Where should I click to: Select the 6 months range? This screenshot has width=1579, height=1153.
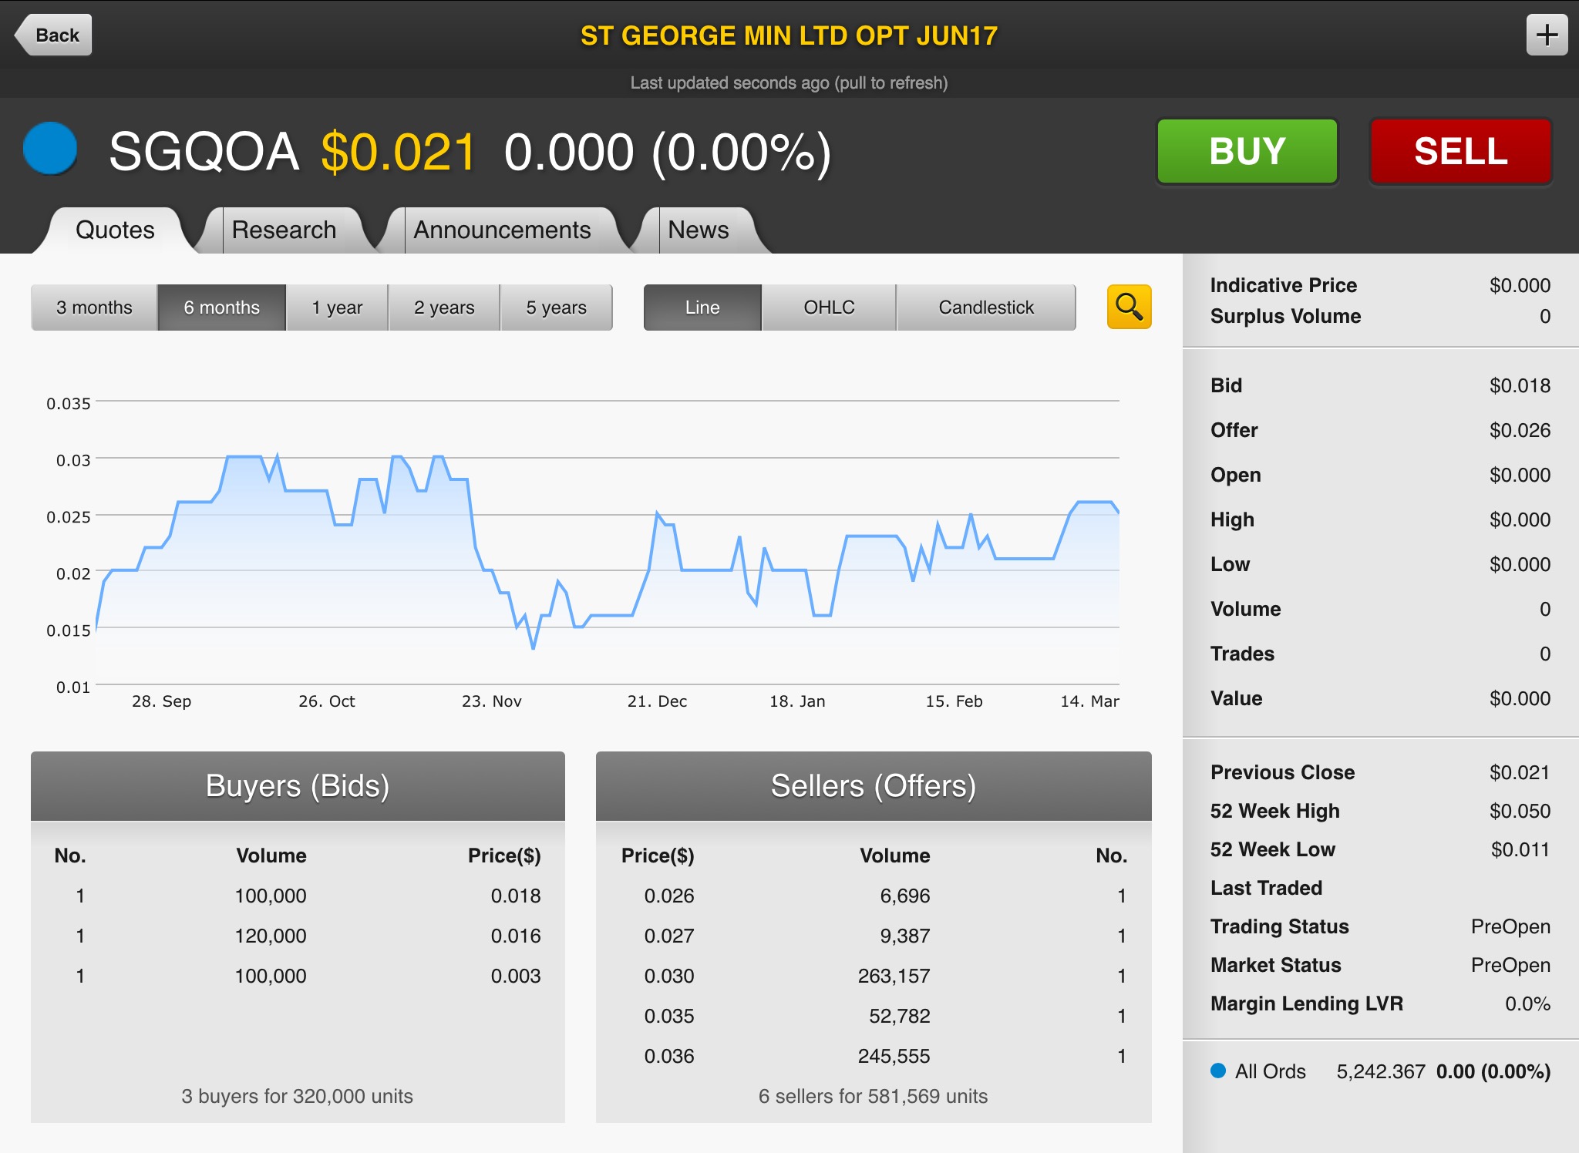pos(221,308)
